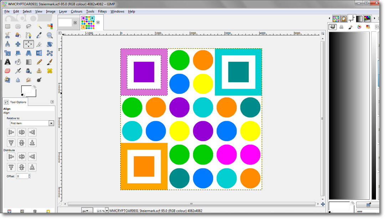Select the Dodge/Burn tool
Viewport: 385px width, 219px height.
39,80
